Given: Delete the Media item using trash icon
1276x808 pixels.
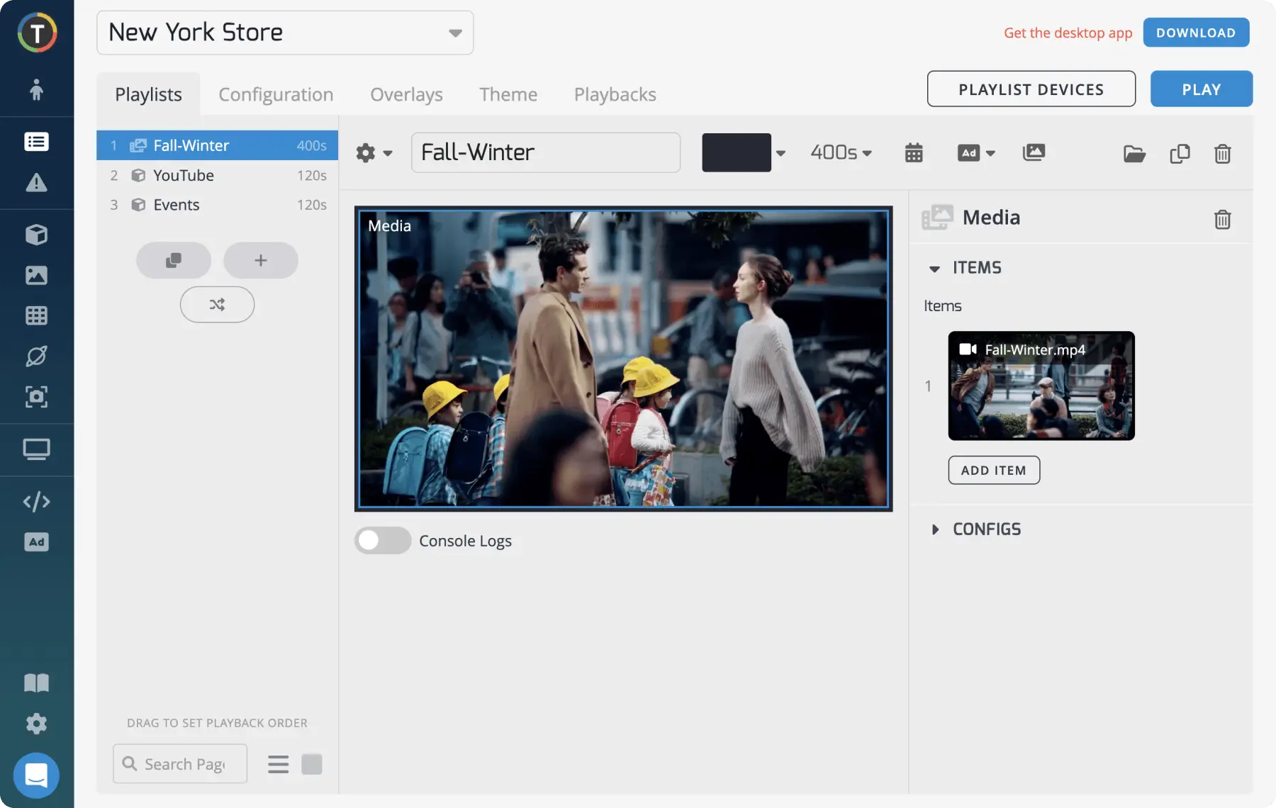Looking at the screenshot, I should [1222, 219].
